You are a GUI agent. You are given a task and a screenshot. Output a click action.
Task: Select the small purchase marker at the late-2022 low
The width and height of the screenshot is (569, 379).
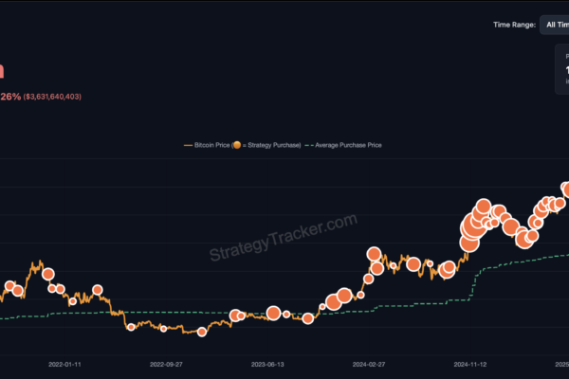click(x=201, y=332)
